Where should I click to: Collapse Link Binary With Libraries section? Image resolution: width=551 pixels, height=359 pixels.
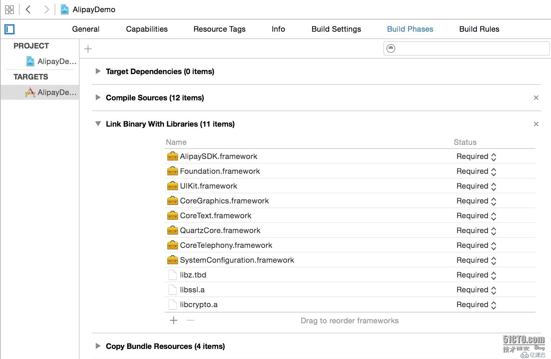coord(98,124)
